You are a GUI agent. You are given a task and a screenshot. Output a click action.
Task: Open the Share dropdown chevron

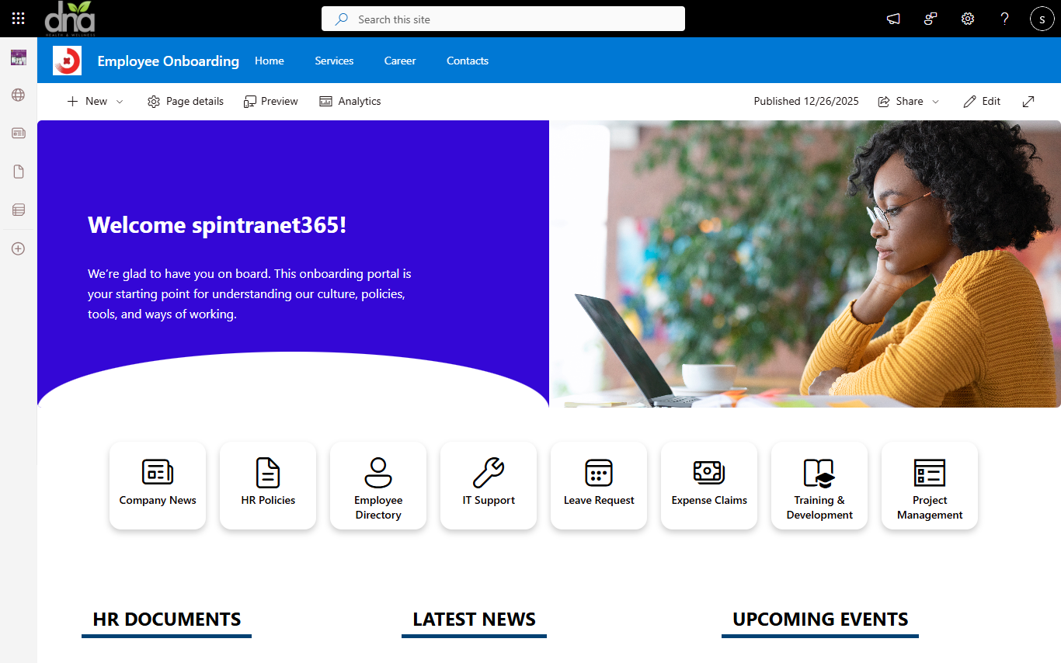click(936, 101)
